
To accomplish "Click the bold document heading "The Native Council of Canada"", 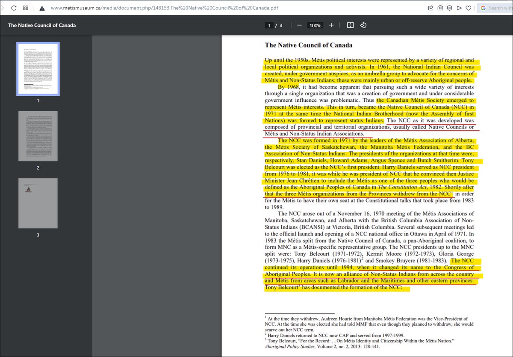I will click(309, 45).
